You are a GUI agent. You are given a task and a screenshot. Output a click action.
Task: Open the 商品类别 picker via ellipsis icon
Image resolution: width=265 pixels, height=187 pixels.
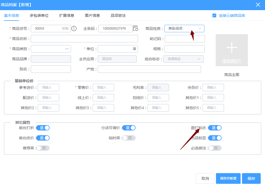tap(67, 49)
